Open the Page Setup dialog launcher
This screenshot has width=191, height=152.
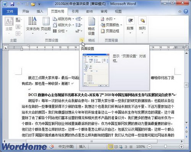(x=82, y=40)
